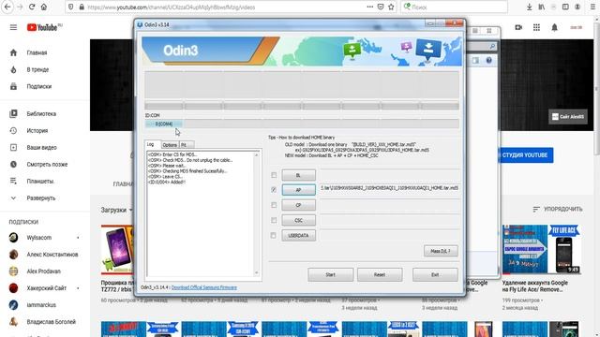Switch to the Log tab in Odin3
This screenshot has height=337, width=600.
152,144
